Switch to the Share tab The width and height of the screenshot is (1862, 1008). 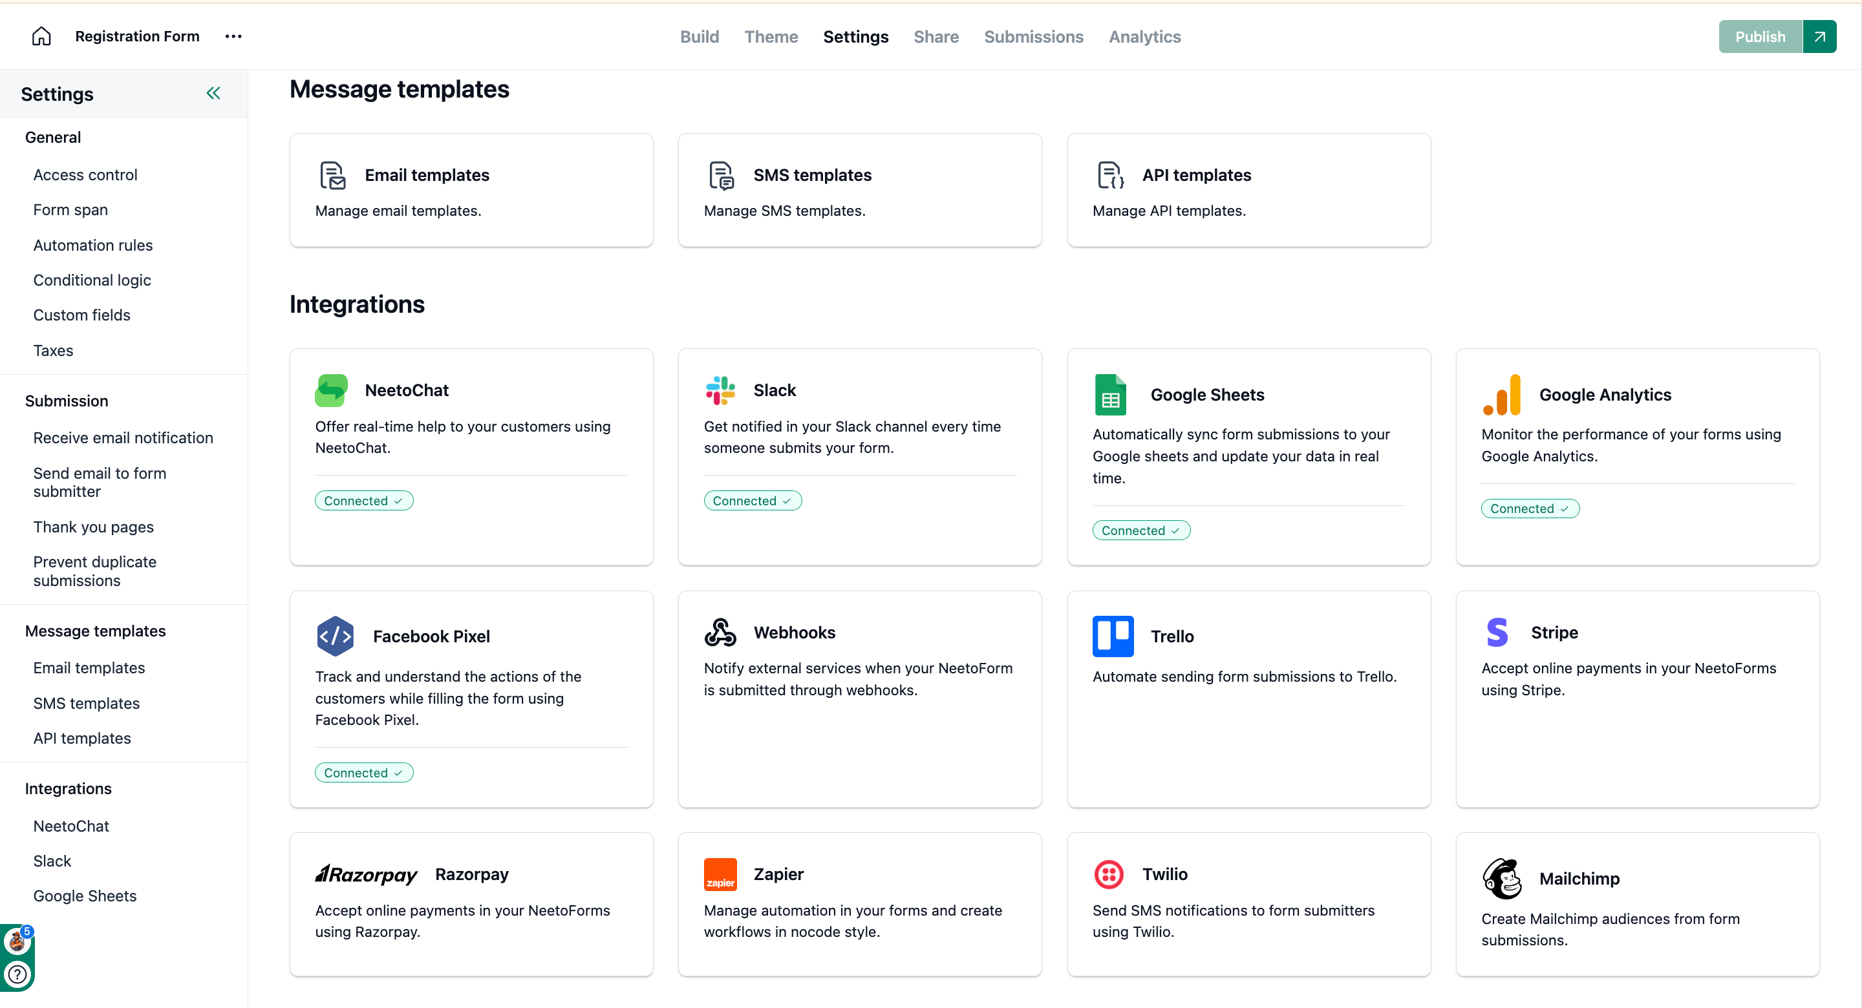coord(936,36)
